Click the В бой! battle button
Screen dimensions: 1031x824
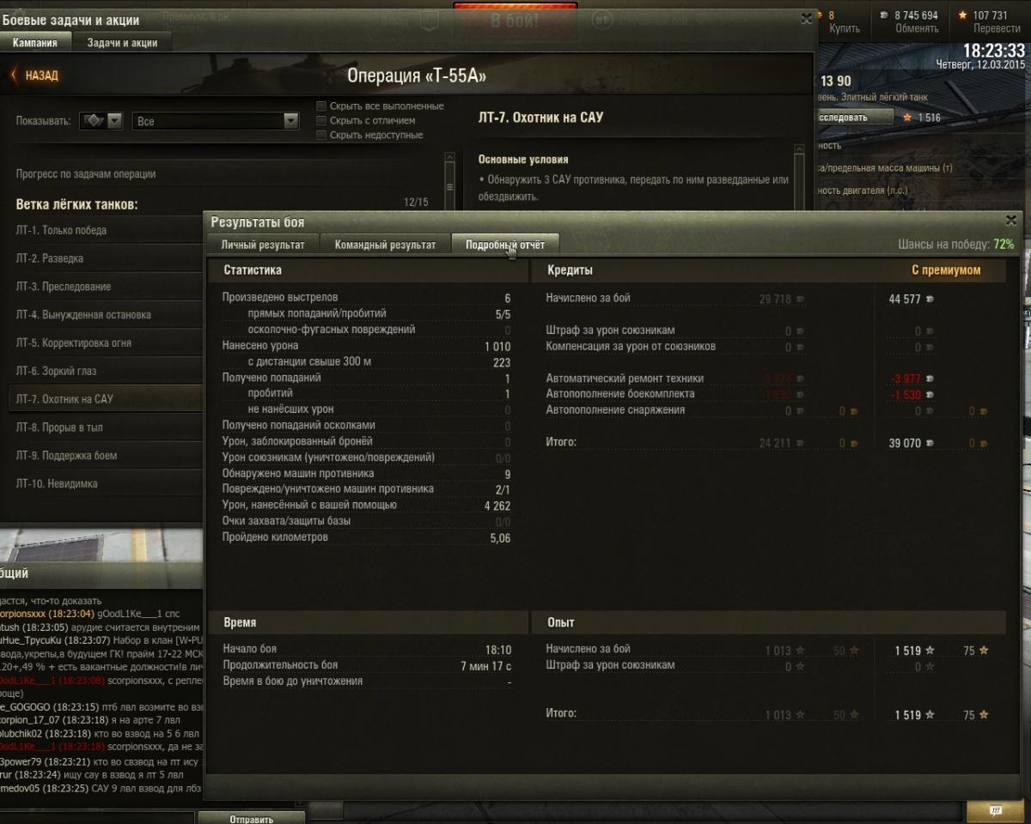pos(515,19)
